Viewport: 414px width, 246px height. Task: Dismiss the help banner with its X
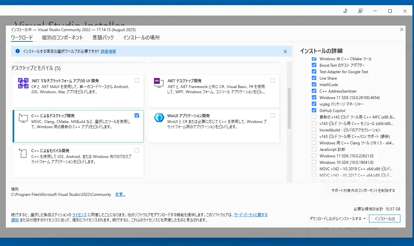tap(285, 51)
